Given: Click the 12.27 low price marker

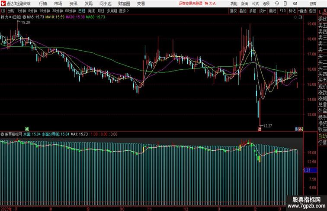Looking at the screenshot, I should point(268,126).
